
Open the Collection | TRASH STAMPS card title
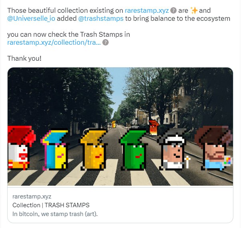point(51,205)
